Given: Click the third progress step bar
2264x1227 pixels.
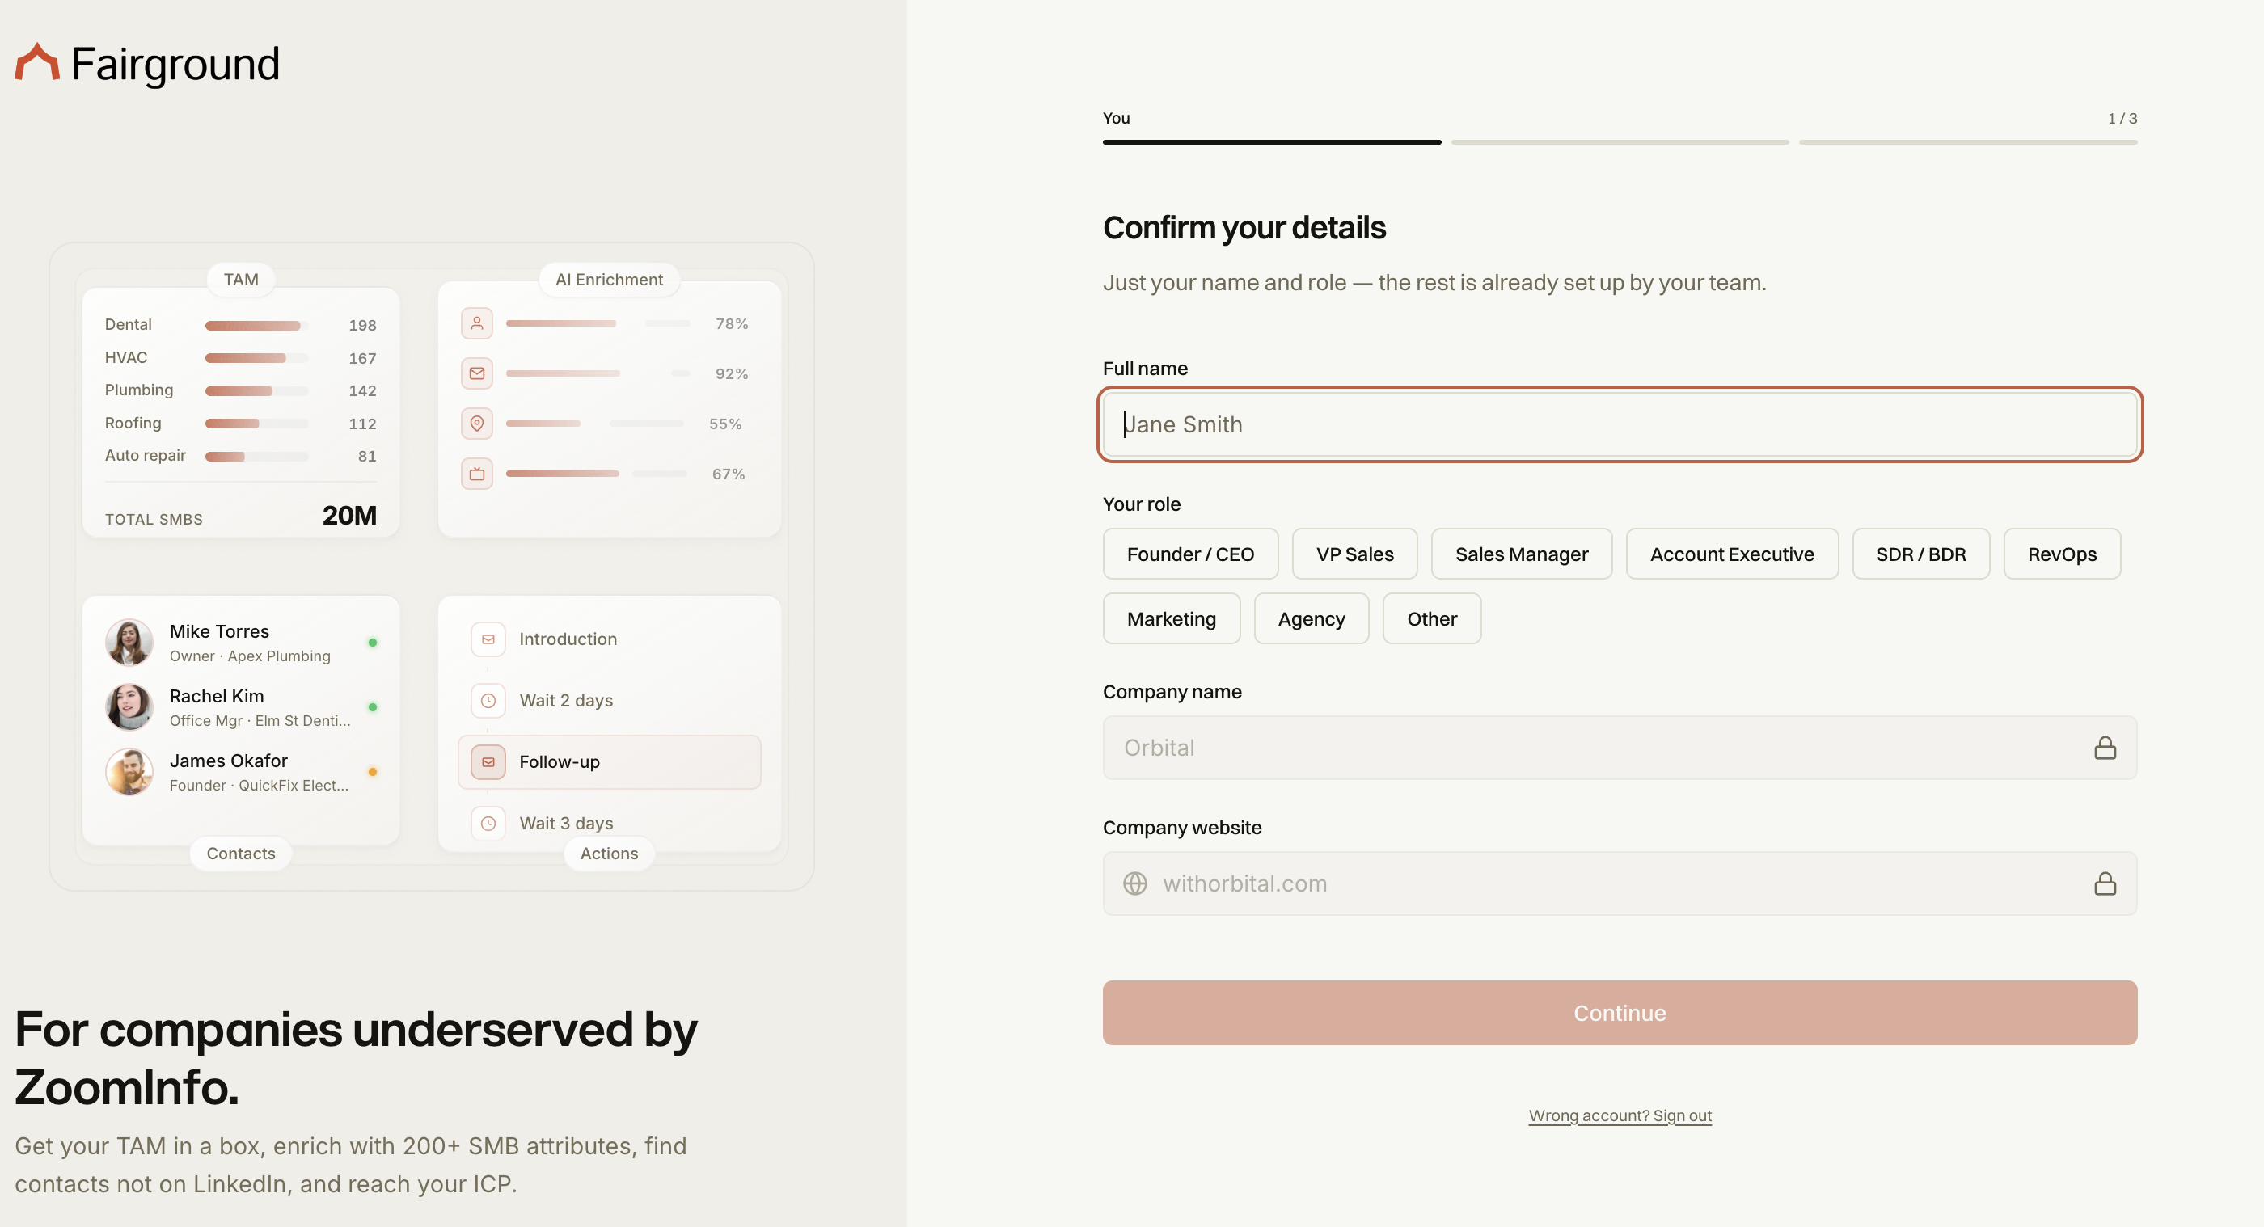Looking at the screenshot, I should tap(1968, 141).
